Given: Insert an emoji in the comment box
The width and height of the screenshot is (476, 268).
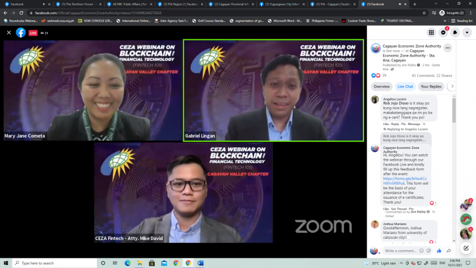Looking at the screenshot, I should pyautogui.click(x=421, y=251).
